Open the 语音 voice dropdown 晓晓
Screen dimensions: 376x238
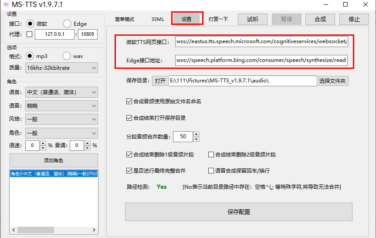pyautogui.click(x=61, y=106)
